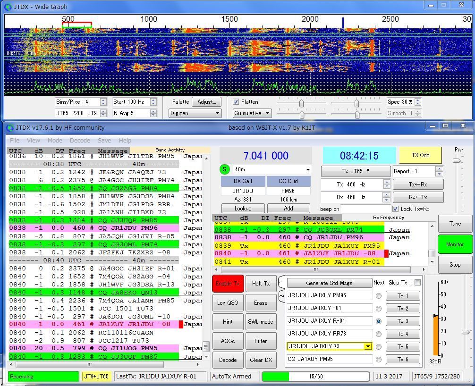Viewport: 475px width, 386px height.
Task: Open the Decode menu
Action: 80,140
